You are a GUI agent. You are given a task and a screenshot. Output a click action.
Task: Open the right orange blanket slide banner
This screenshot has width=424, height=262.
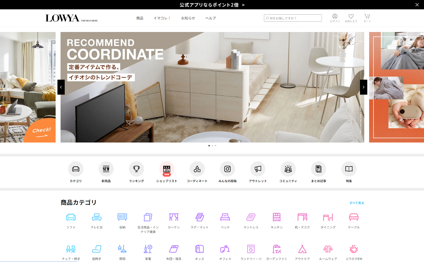(396, 87)
